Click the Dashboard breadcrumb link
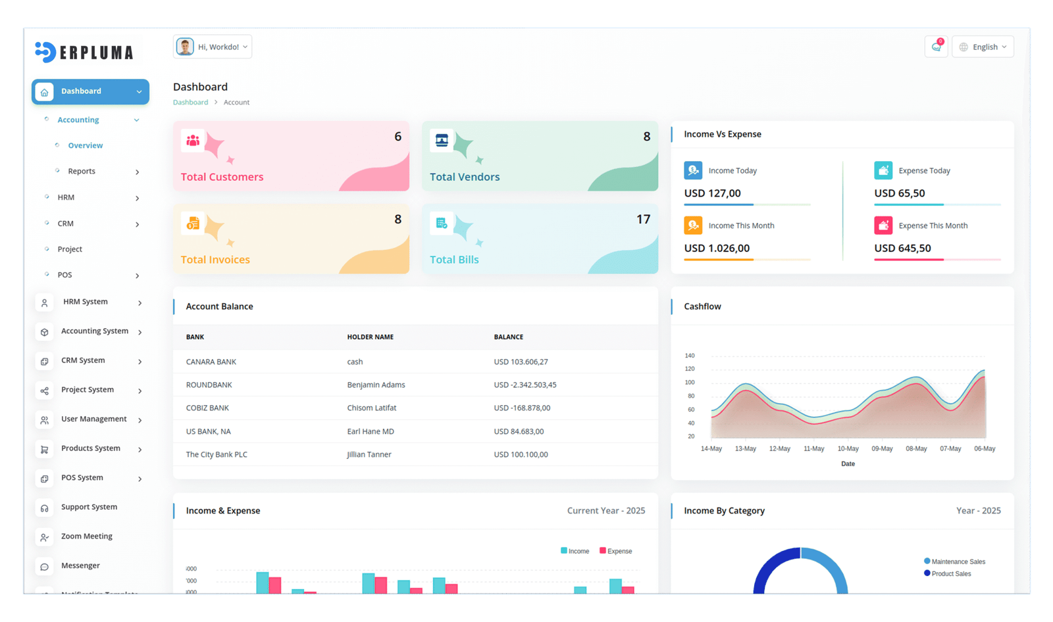 (x=190, y=103)
